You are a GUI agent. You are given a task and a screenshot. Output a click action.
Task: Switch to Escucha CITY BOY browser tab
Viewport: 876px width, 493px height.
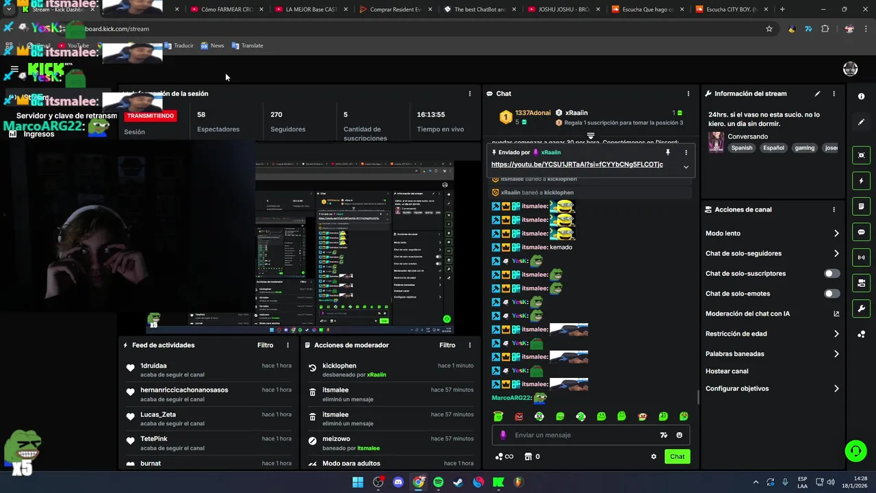pos(733,10)
